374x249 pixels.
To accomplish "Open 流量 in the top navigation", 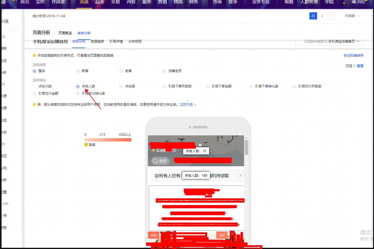I will [x=84, y=2].
